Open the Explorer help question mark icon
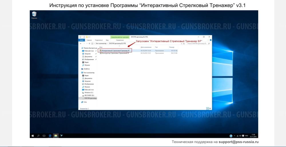The height and width of the screenshot is (147, 286). coord(211,40)
